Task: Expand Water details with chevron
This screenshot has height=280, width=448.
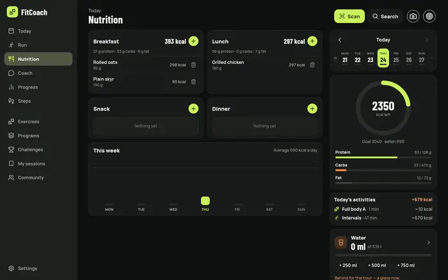Action: [x=429, y=243]
